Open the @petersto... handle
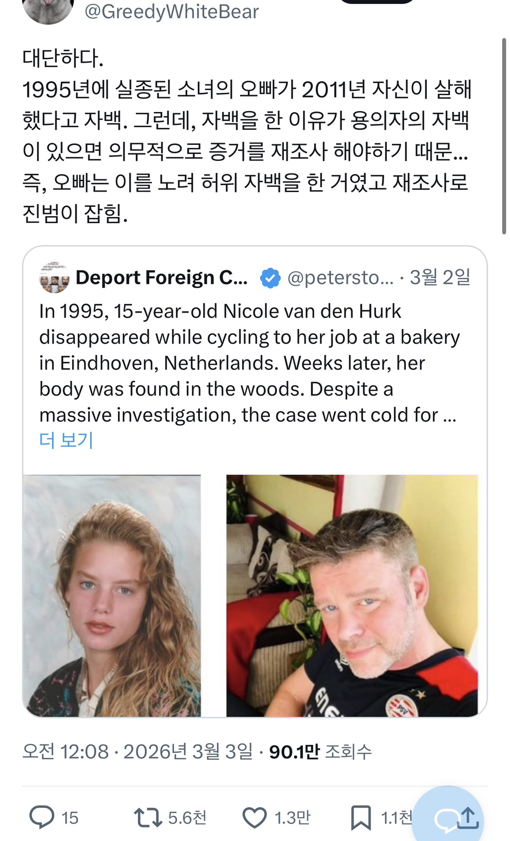 point(340,277)
